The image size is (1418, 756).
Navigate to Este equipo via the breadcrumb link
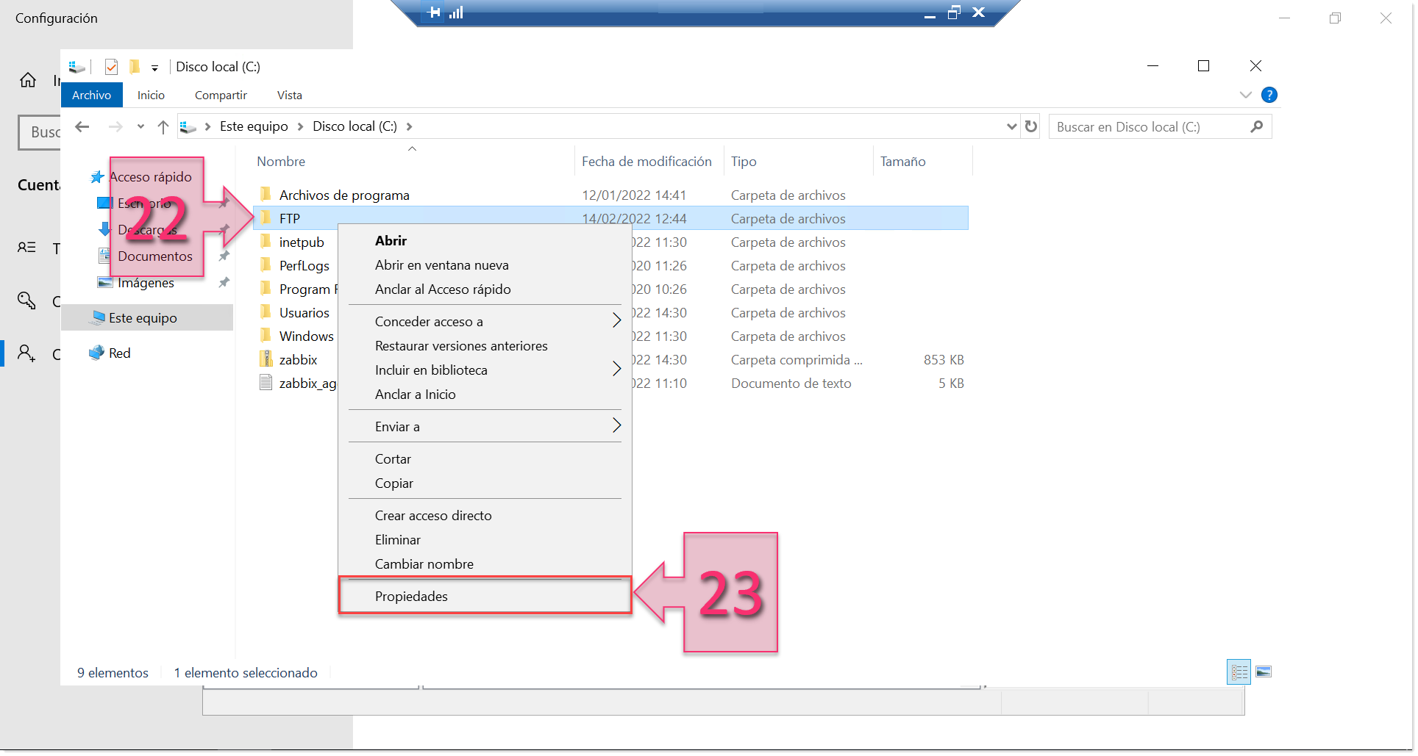(253, 126)
